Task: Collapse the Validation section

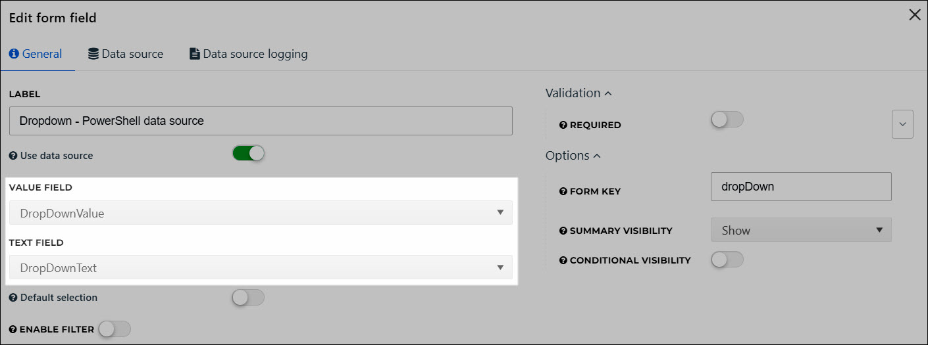Action: [579, 93]
